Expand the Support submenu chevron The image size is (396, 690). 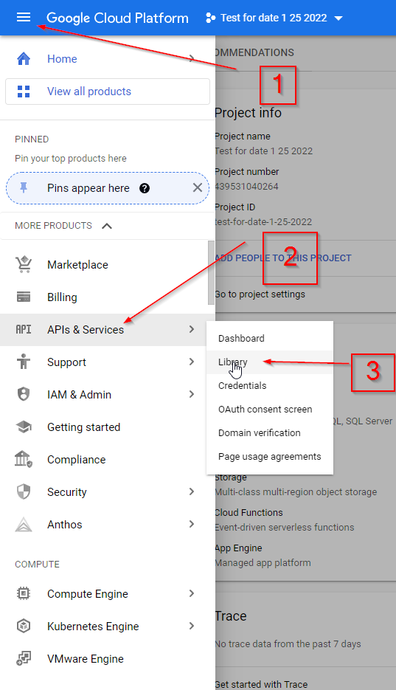[x=192, y=362]
